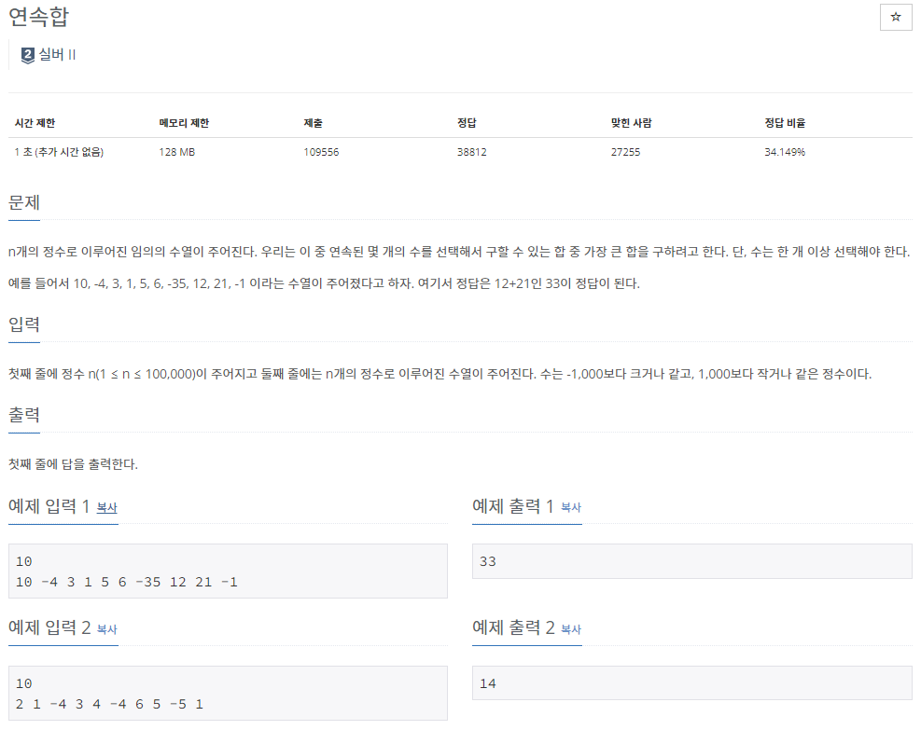Click the Silver II tier badge icon
The image size is (921, 730).
pyautogui.click(x=28, y=55)
